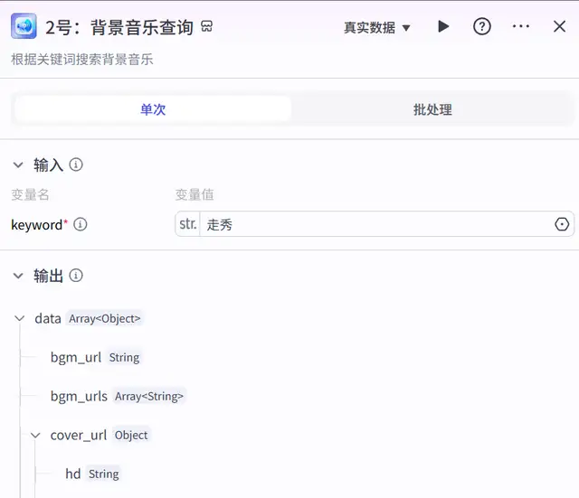
Task: Collapse the 输入 section
Action: click(18, 164)
